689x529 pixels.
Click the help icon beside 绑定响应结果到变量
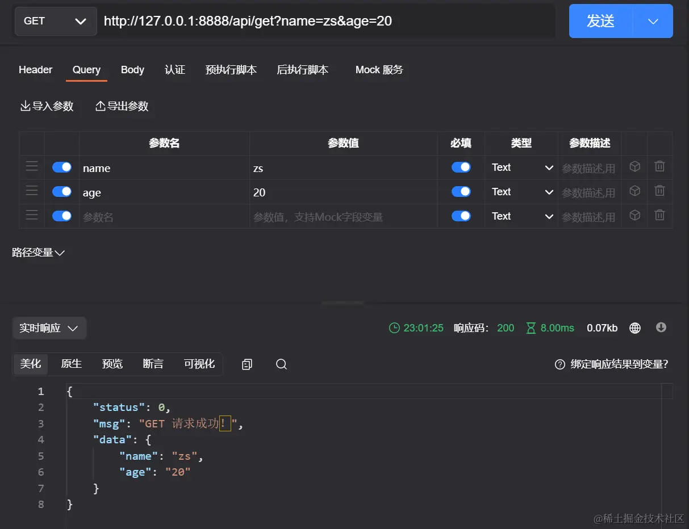[559, 365]
